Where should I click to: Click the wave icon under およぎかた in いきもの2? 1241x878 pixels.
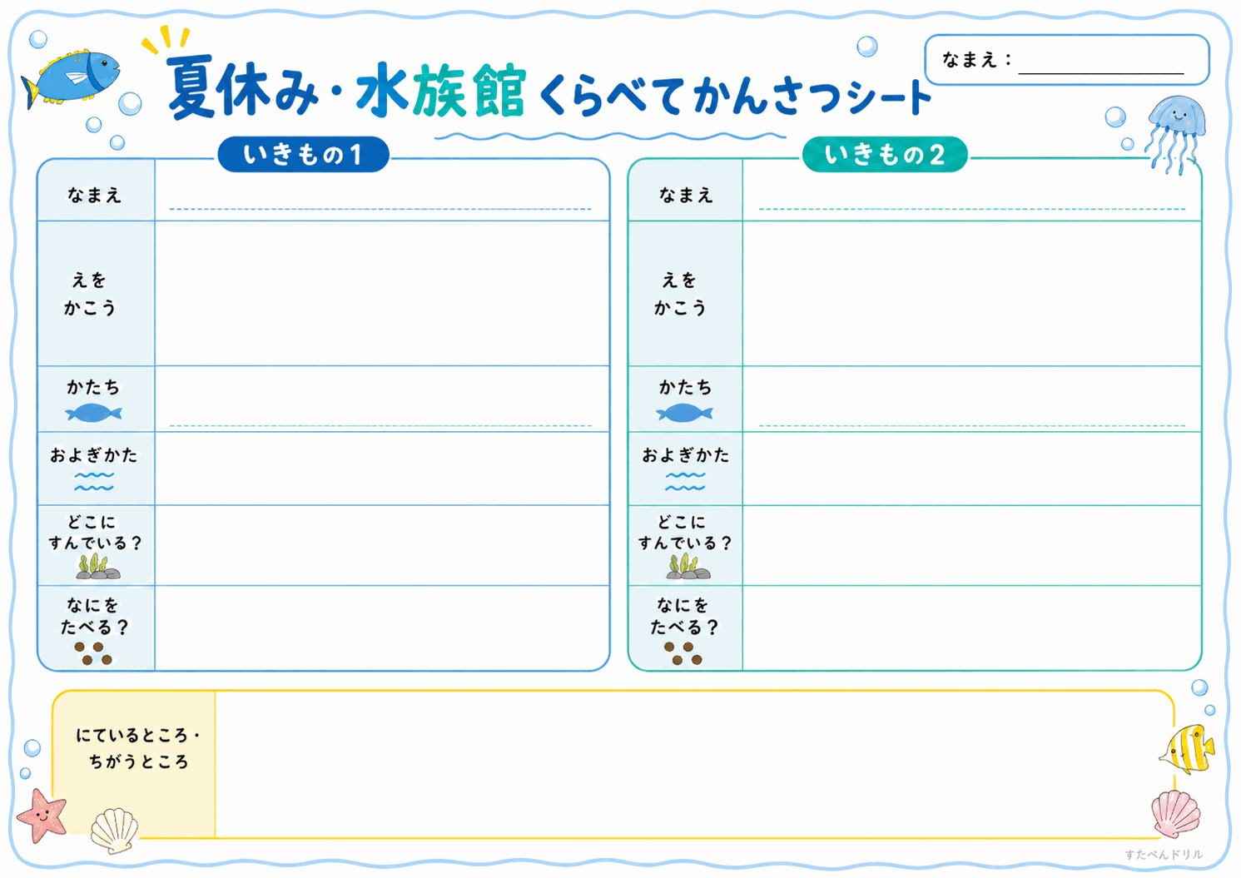[x=685, y=481]
